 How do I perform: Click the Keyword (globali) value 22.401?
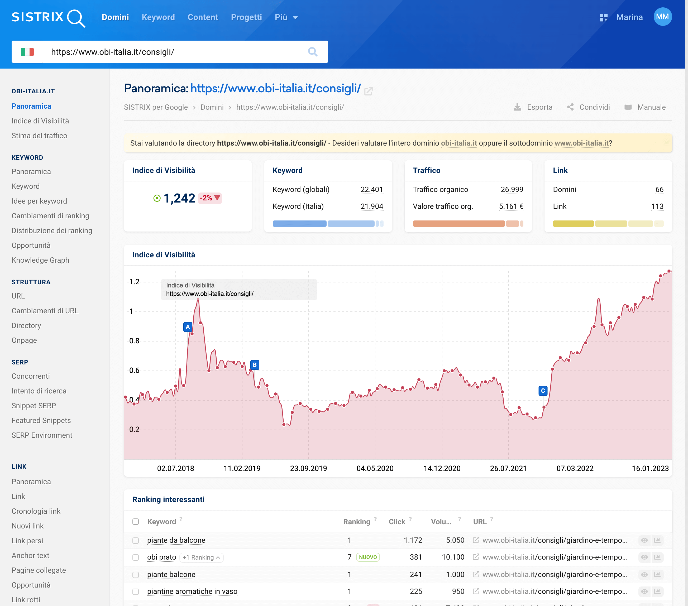coord(372,189)
